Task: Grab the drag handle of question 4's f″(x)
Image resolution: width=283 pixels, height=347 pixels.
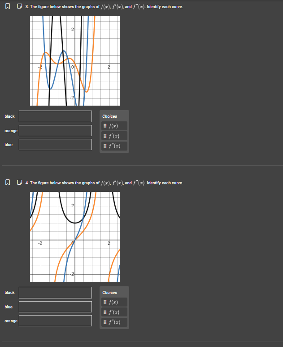Action: coord(105,322)
